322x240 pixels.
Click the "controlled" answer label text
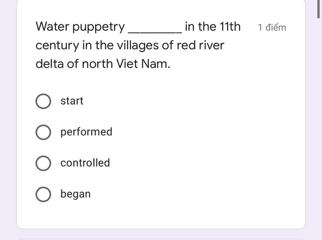pos(85,163)
